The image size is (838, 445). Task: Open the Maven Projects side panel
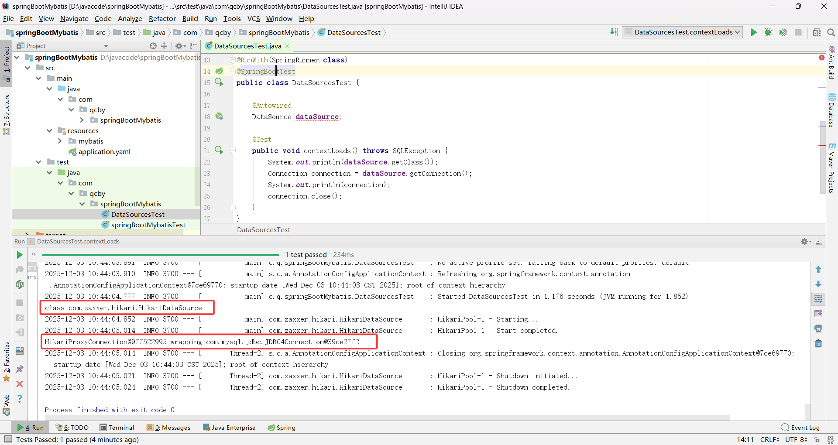click(x=832, y=168)
